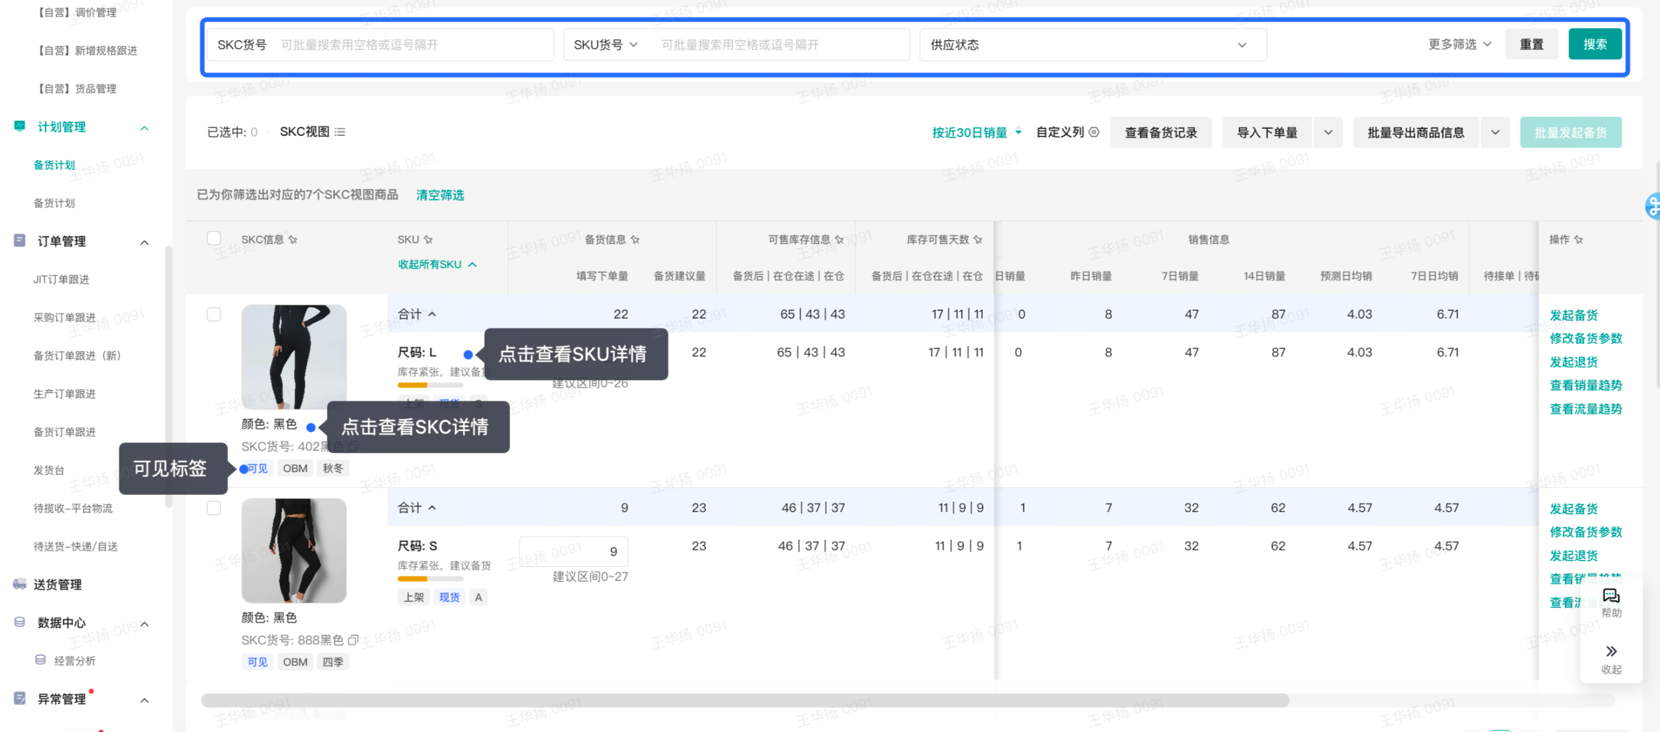Click 批量导出商品信息 button
1660x732 pixels.
pos(1415,132)
